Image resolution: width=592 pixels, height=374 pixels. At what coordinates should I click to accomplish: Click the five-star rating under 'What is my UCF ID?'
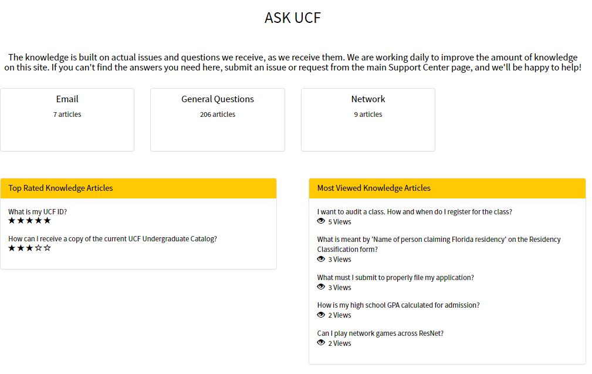click(x=29, y=221)
